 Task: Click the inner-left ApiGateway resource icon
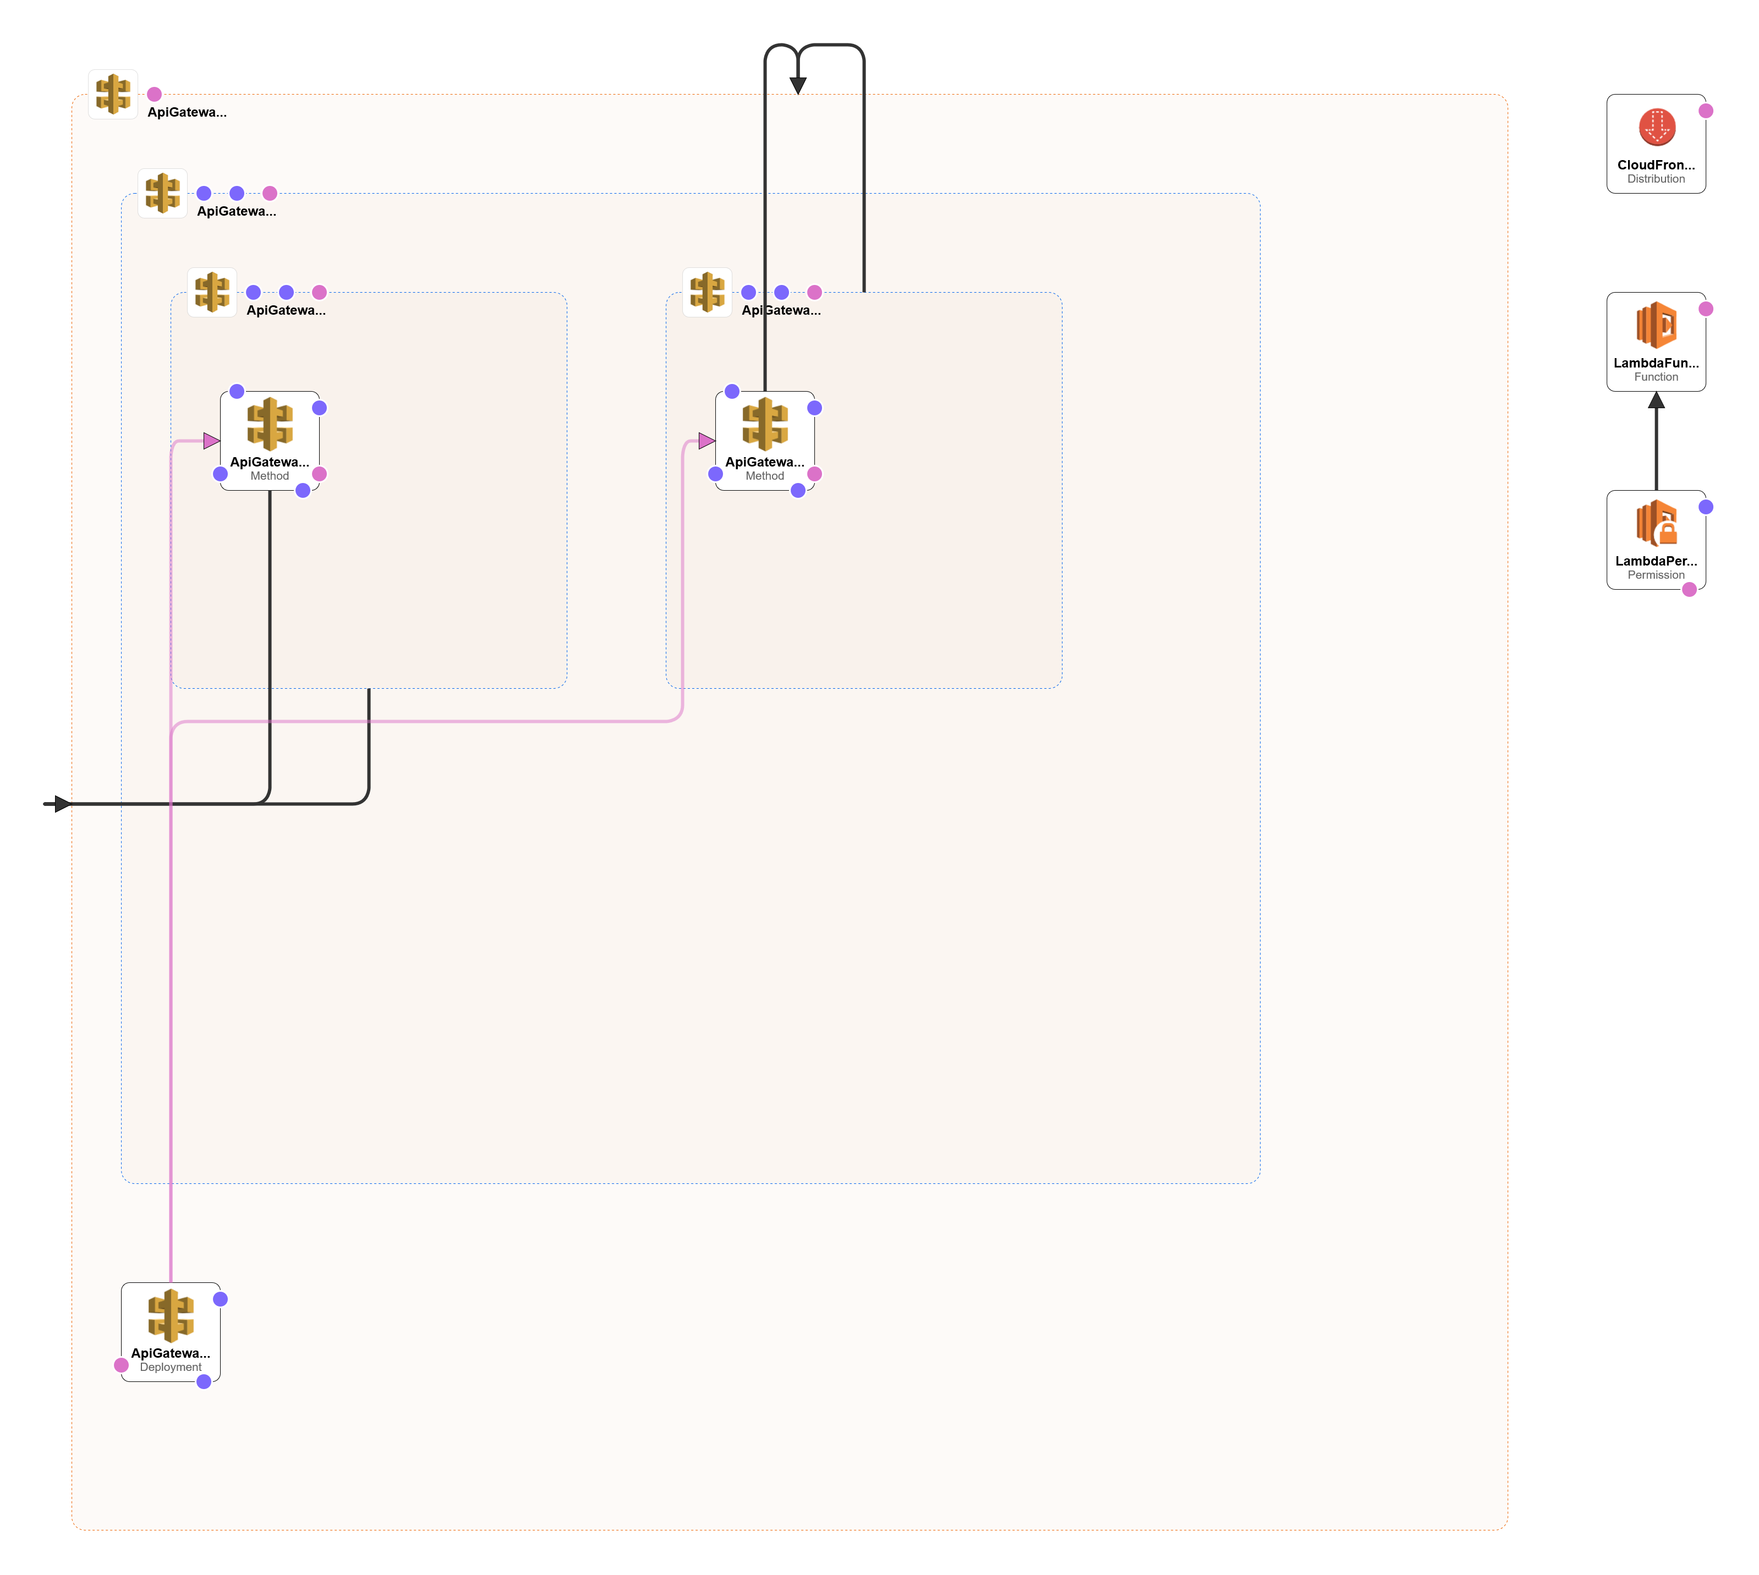211,292
